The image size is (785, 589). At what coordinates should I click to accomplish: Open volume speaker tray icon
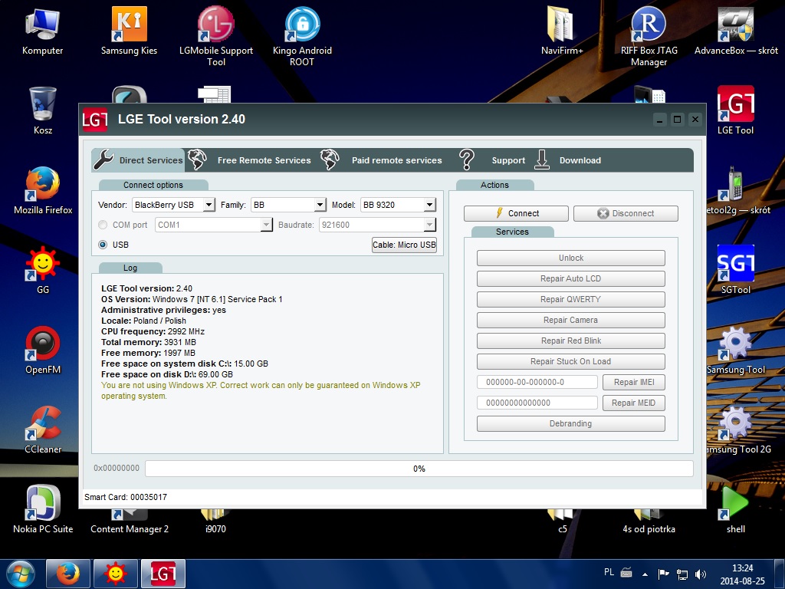click(701, 574)
